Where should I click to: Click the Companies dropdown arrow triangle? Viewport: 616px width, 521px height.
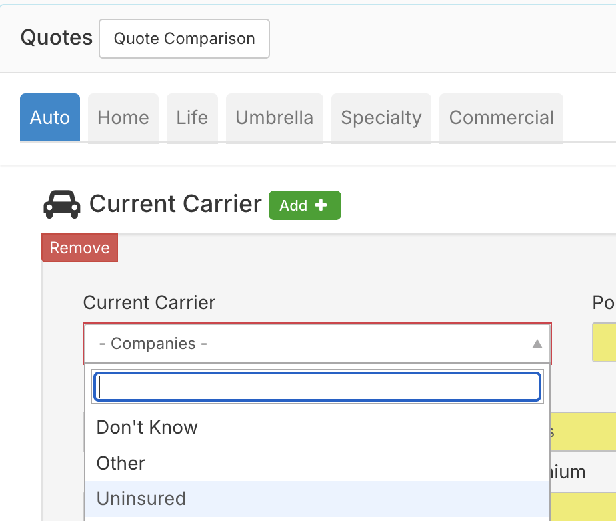[x=537, y=344]
